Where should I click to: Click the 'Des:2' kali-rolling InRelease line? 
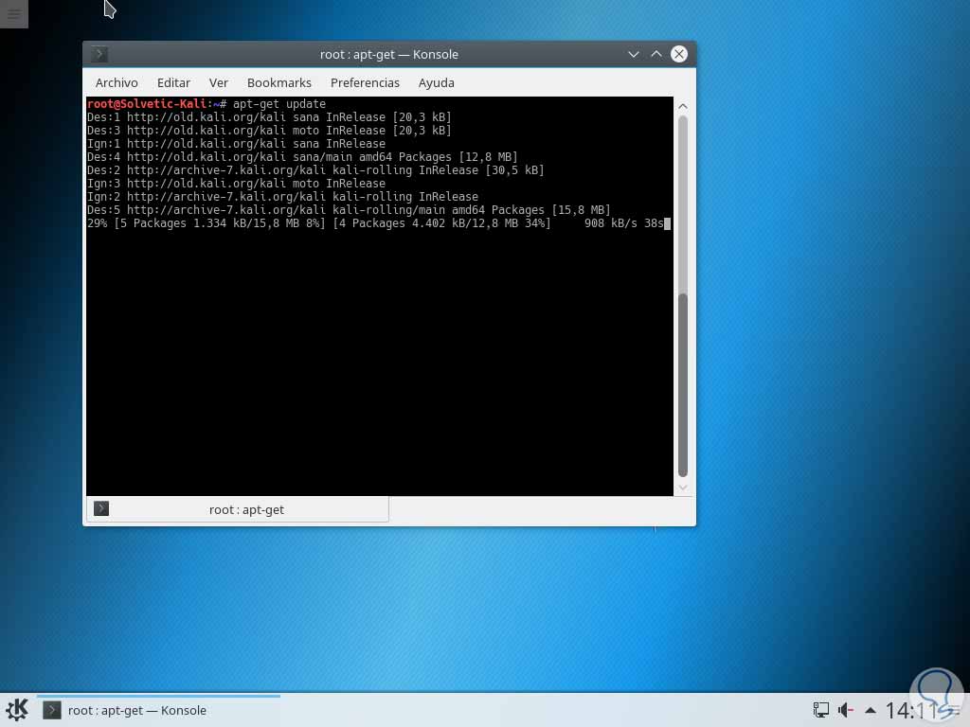click(x=315, y=170)
